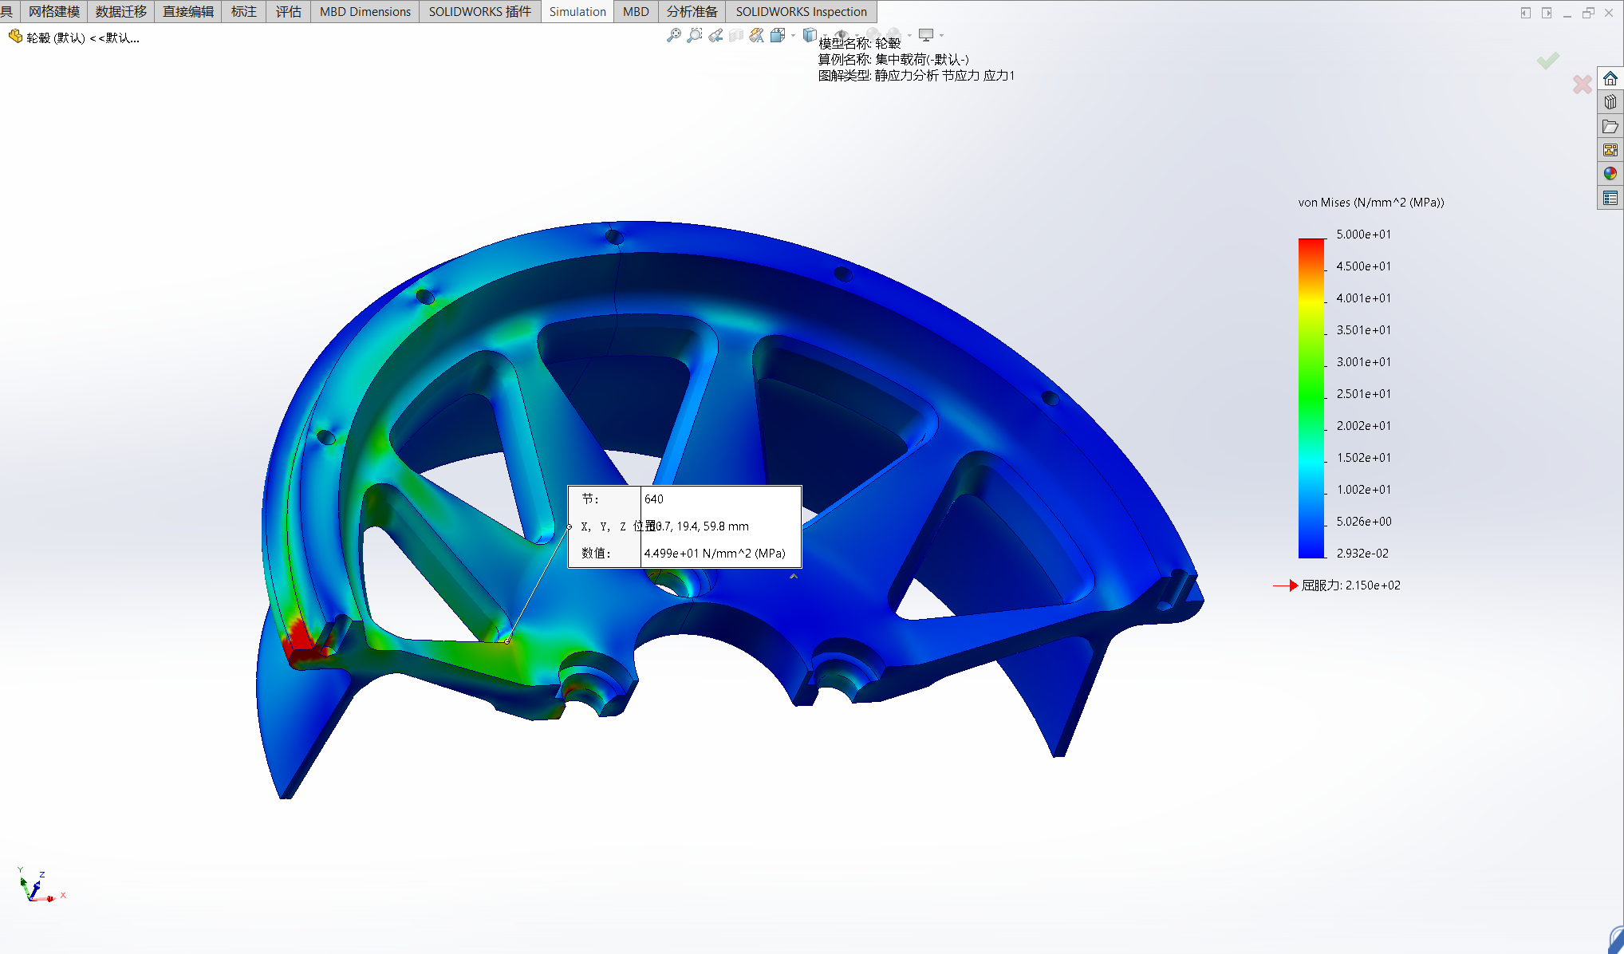Open the View Palette pane
Screen dimensions: 1624x954
click(x=1610, y=150)
